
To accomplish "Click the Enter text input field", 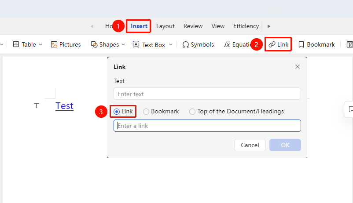I will point(207,94).
